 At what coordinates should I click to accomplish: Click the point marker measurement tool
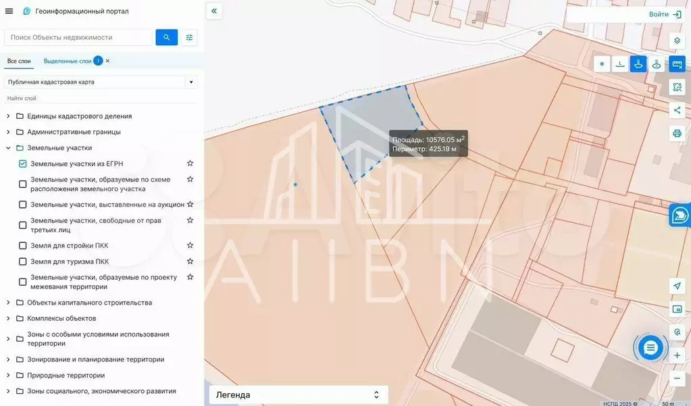603,64
